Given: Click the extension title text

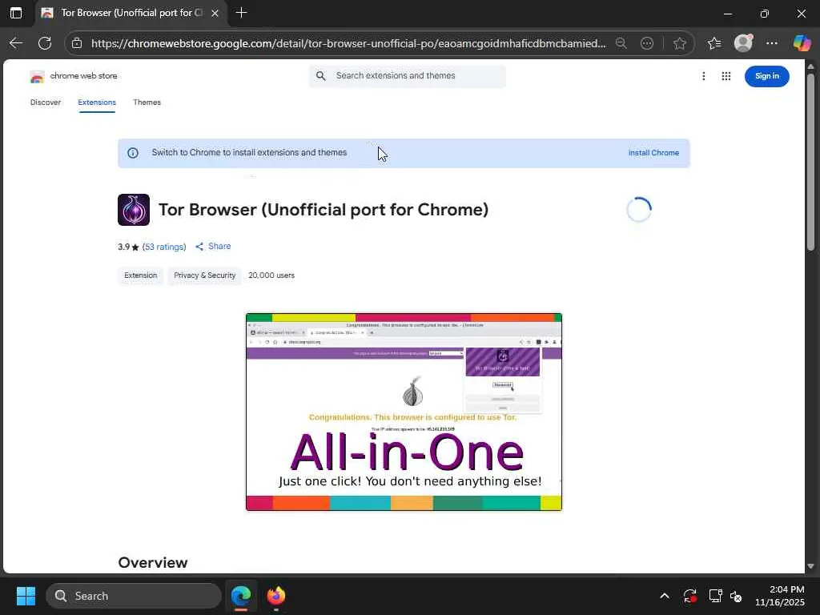Looking at the screenshot, I should [324, 210].
